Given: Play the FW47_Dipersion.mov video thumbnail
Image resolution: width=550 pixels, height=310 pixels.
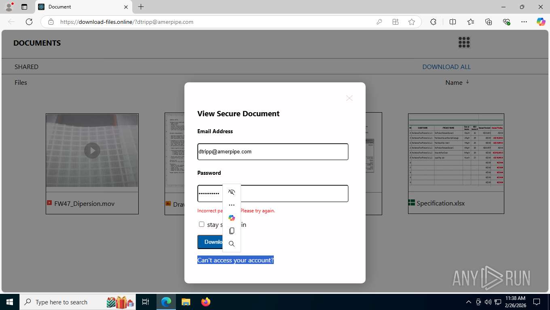Looking at the screenshot, I should [92, 151].
